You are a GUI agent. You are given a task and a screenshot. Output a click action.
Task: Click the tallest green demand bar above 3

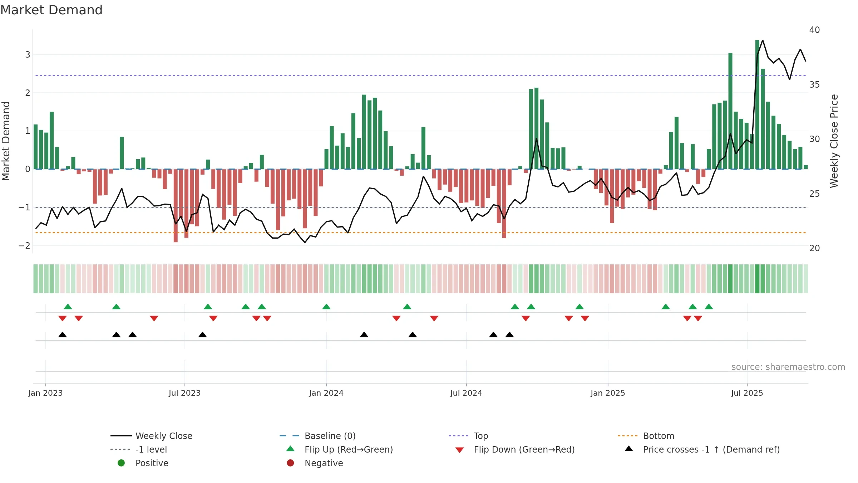pyautogui.click(x=757, y=104)
